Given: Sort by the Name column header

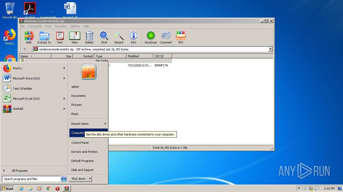Looking at the screenshot, I should click(x=35, y=56).
